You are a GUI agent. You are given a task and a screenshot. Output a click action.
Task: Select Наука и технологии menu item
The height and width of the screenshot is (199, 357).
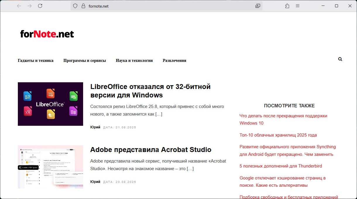coord(134,61)
